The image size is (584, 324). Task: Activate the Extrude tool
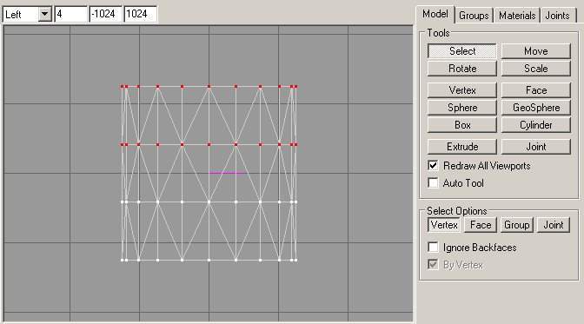point(461,147)
